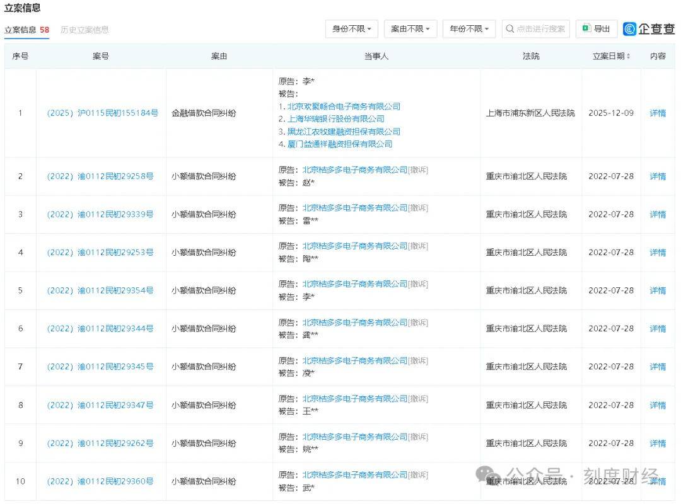The image size is (681, 504).
Task: Click the 企查查 logo icon
Action: pos(629,29)
